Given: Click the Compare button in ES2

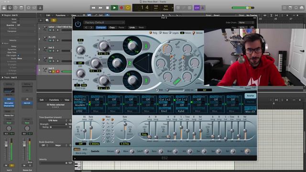Looking at the screenshot, I should [x=101, y=28].
